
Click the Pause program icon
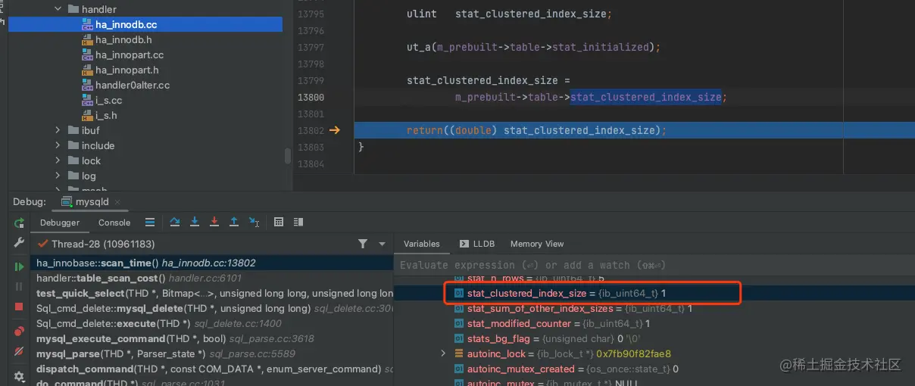(19, 287)
